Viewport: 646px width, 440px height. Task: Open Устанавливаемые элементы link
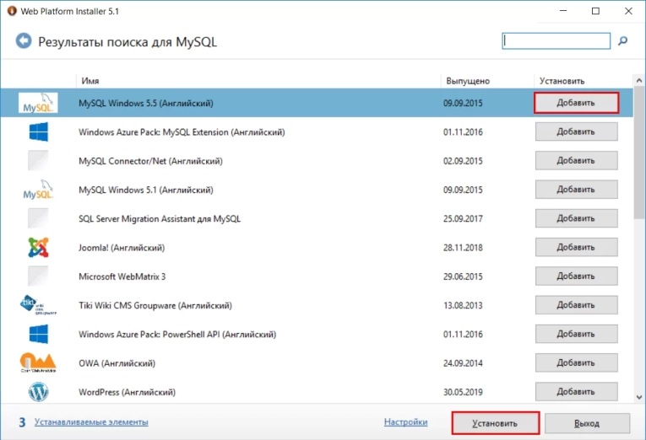click(x=91, y=422)
